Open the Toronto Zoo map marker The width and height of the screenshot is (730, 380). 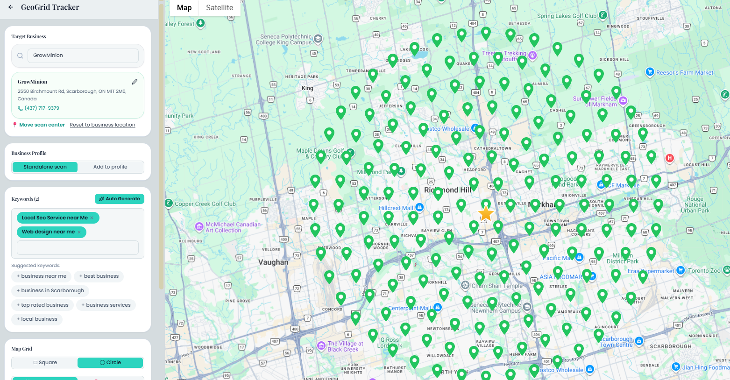point(726,270)
